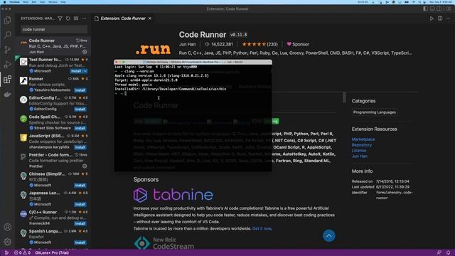Click the GitLens+ Pro (Trial) status item

click(x=52, y=253)
